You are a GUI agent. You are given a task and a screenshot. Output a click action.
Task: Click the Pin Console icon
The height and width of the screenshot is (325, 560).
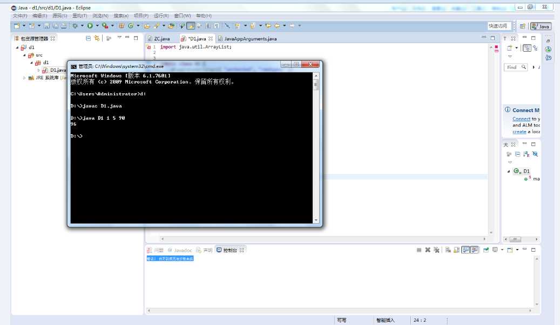tap(486, 250)
